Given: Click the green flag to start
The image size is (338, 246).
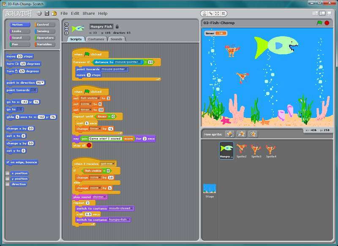Looking at the screenshot, I should (x=319, y=23).
